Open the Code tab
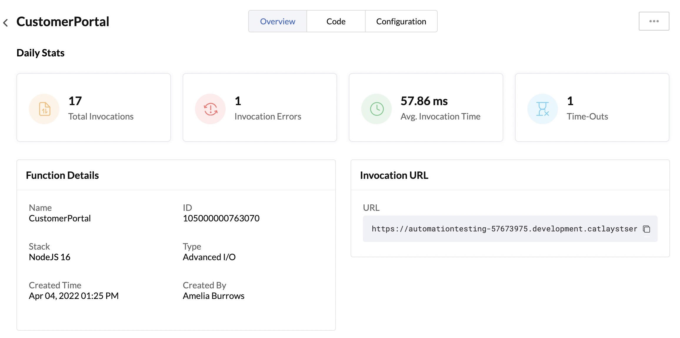The height and width of the screenshot is (338, 680). coord(336,21)
